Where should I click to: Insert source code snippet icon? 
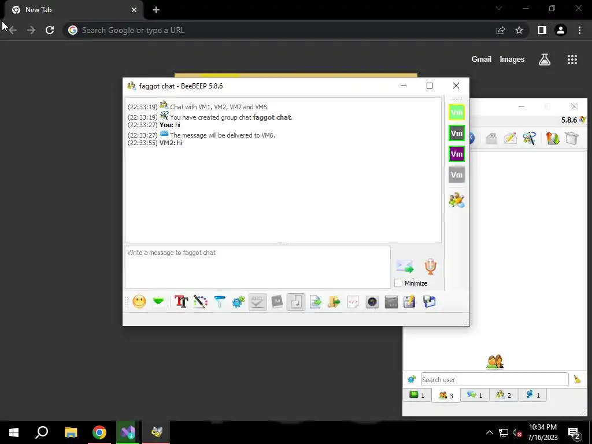353,302
